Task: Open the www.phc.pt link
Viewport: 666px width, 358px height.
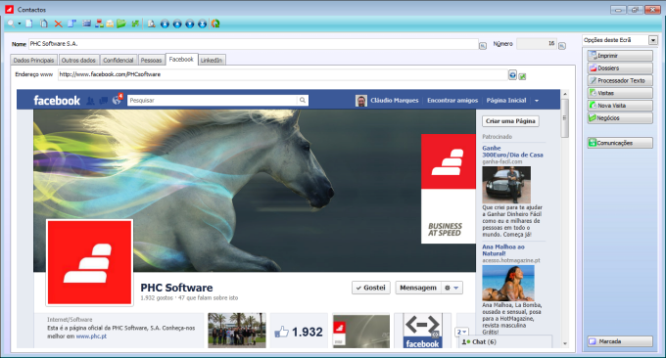Action: pyautogui.click(x=91, y=336)
